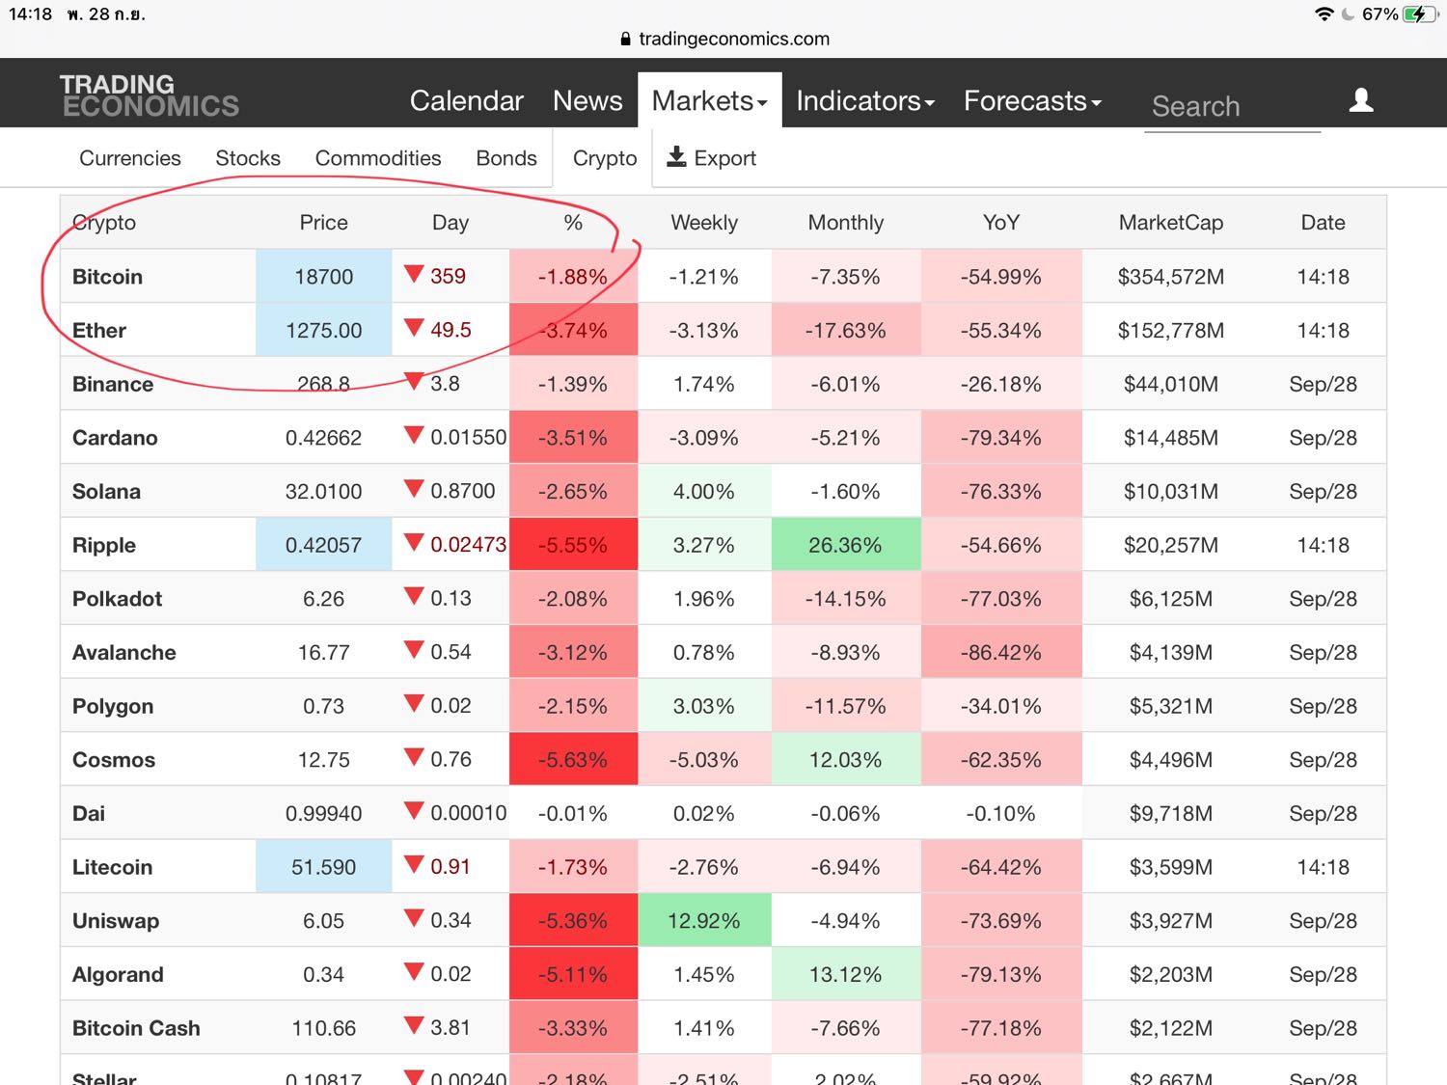Open the Calendar menu item
Image resolution: width=1447 pixels, height=1085 pixels.
[x=466, y=101]
